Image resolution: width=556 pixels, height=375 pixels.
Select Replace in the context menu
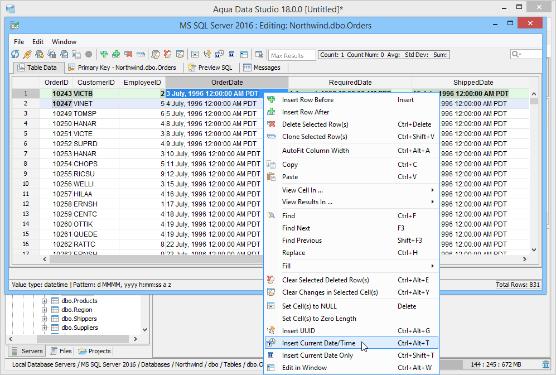pyautogui.click(x=352, y=253)
